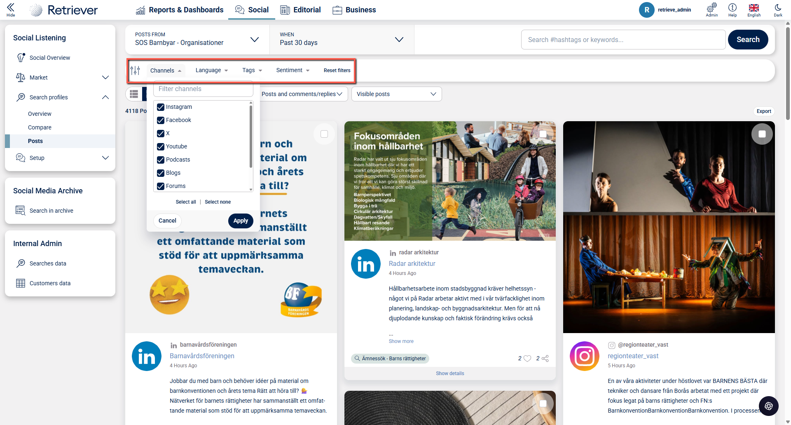The image size is (791, 425).
Task: Click the retrieve_admin user avatar
Action: point(647,10)
